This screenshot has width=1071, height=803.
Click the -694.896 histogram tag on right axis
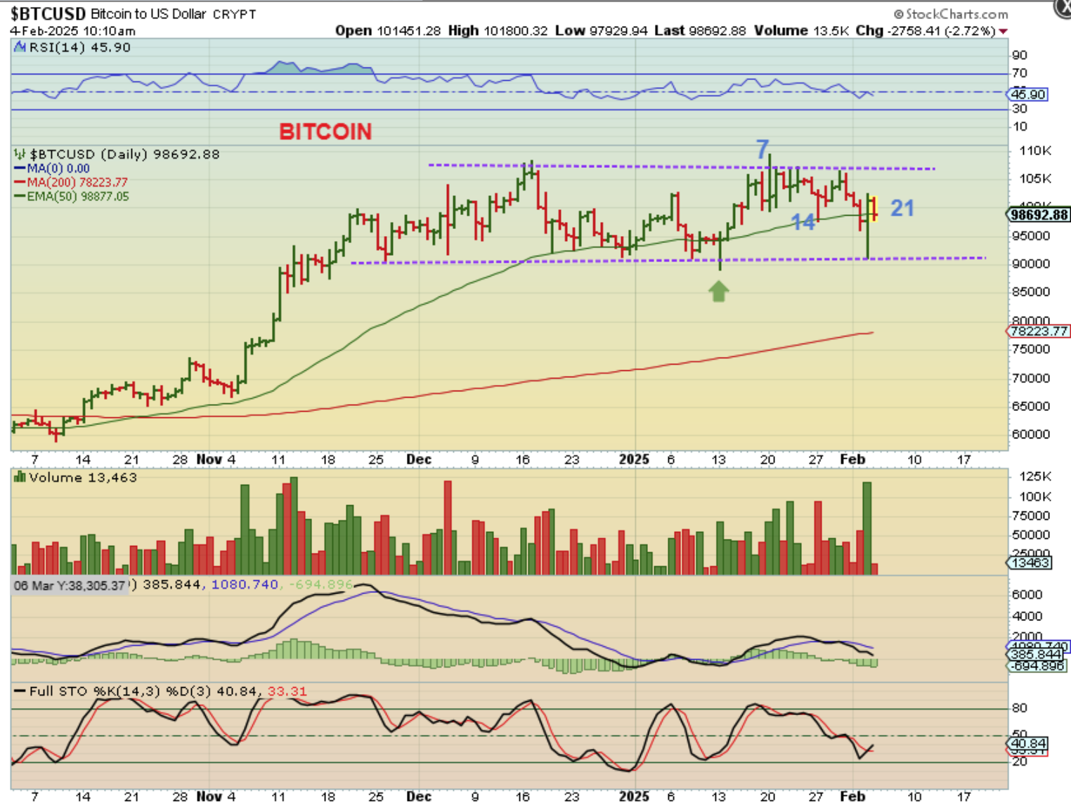click(x=1038, y=666)
